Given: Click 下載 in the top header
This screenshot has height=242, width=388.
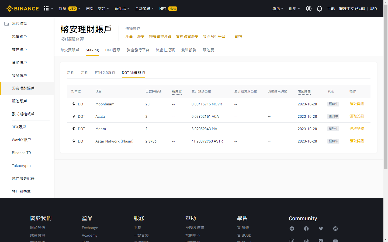Looking at the screenshot, I should click(331, 9).
